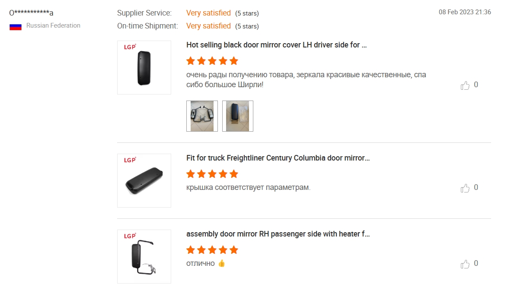Open the assembly door mirror product image
Screen dimensions: 514x287
(x=144, y=256)
